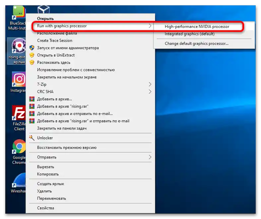Select Восстановить прежнюю версию

[x=91, y=148]
